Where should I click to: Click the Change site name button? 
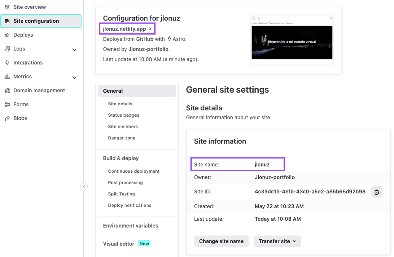(x=221, y=241)
